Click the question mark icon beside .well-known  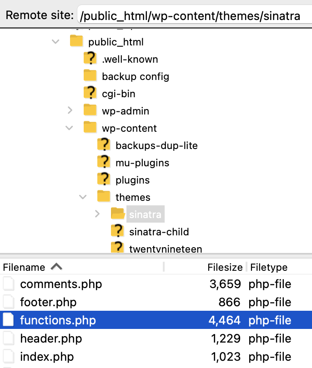(x=90, y=59)
